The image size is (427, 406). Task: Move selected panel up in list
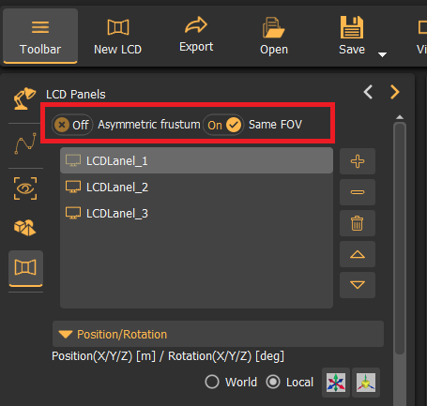coord(358,254)
